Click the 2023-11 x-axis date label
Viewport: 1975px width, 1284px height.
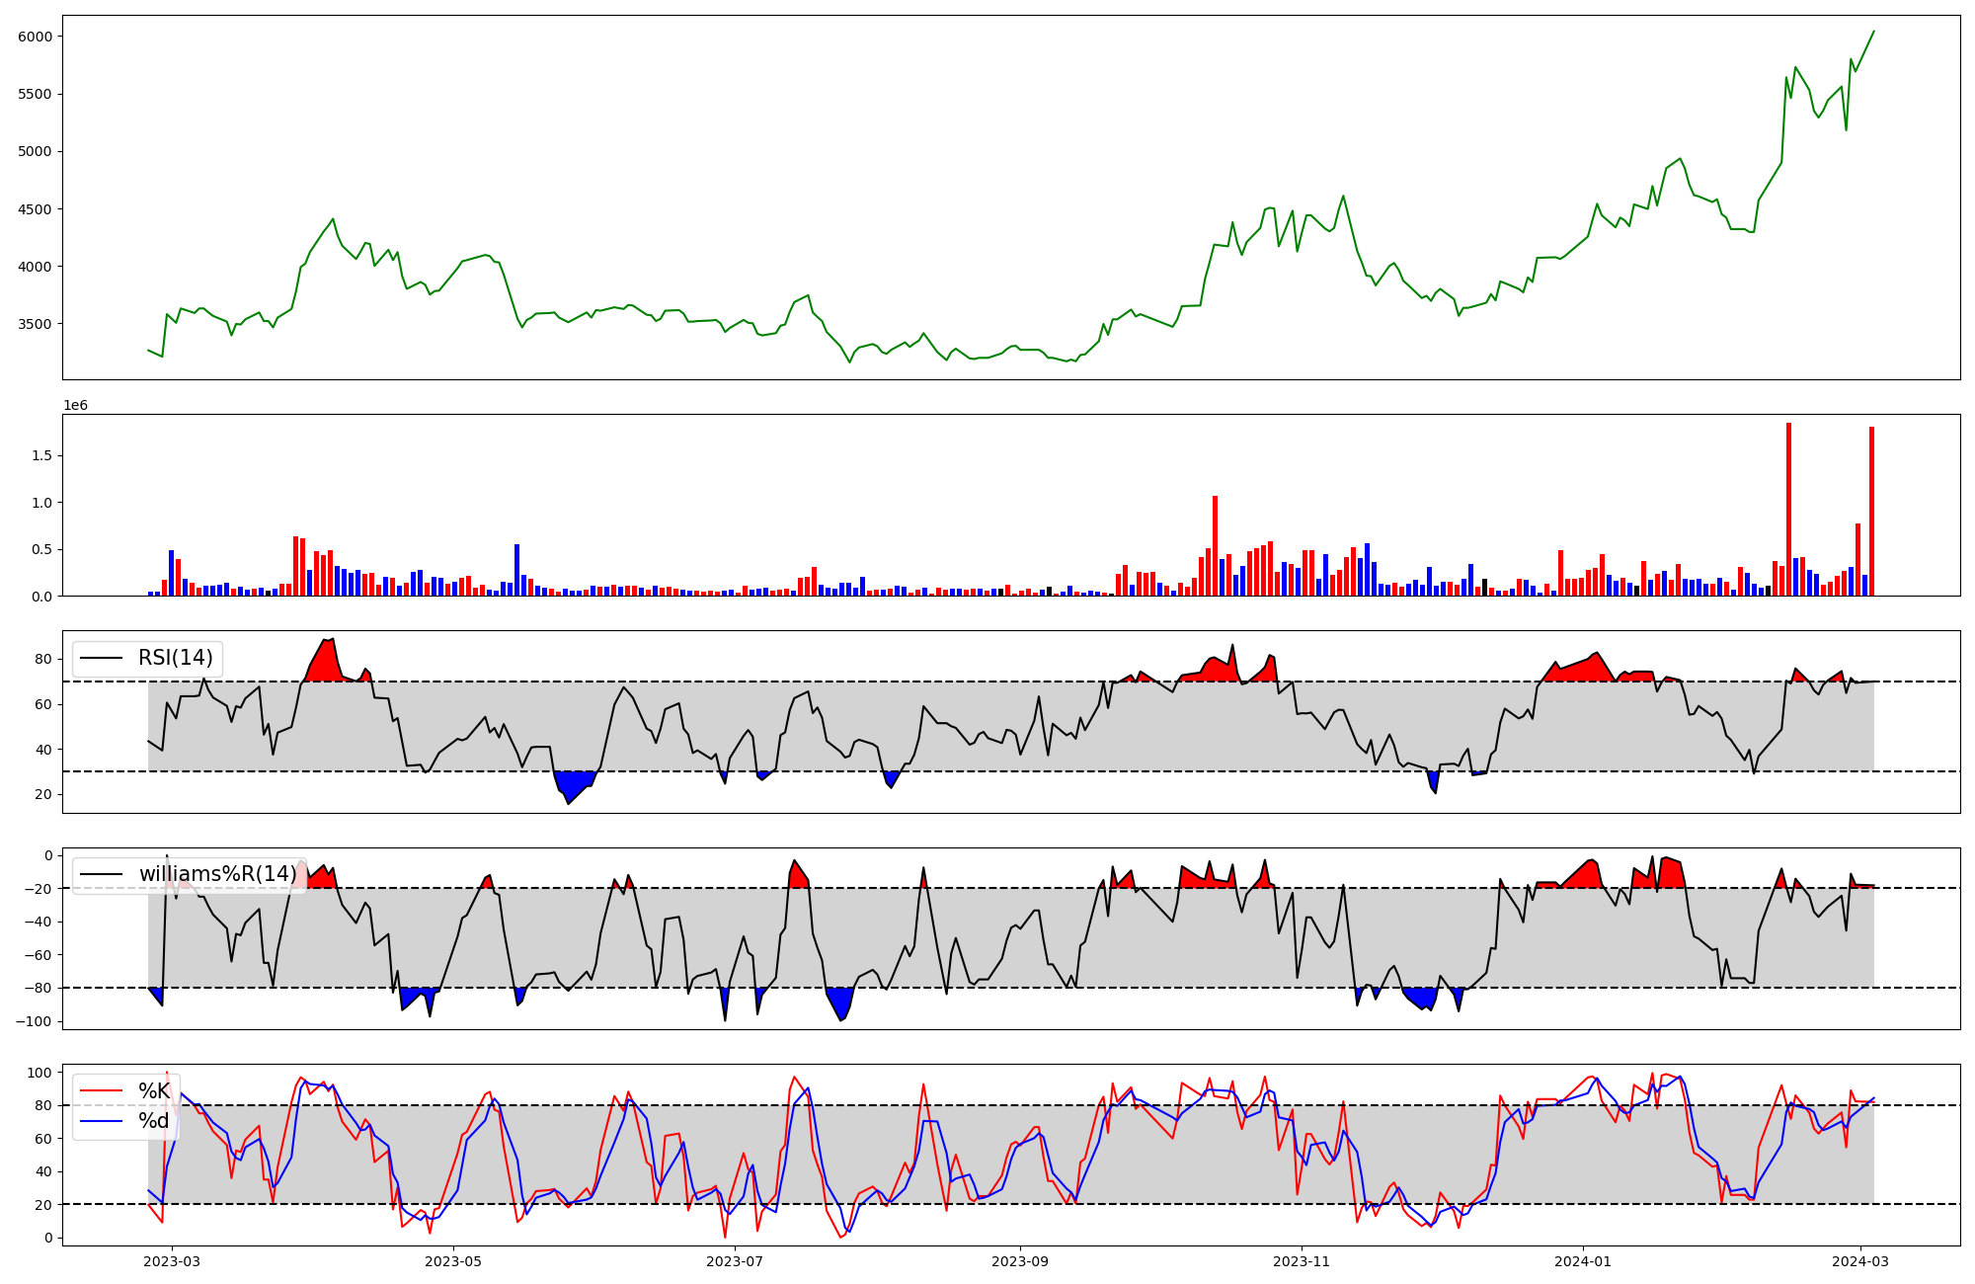coord(1302,1261)
